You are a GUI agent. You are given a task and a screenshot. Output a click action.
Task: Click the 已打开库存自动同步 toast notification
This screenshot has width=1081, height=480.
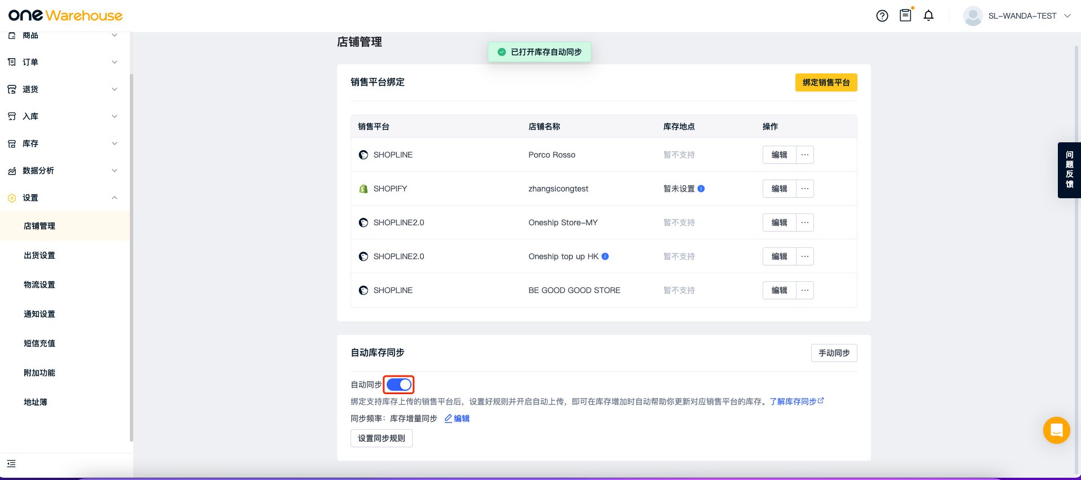540,52
